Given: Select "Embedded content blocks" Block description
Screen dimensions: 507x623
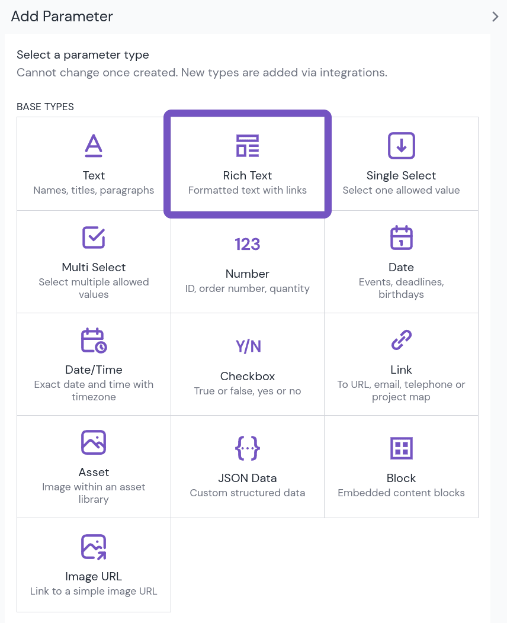Looking at the screenshot, I should click(x=402, y=493).
